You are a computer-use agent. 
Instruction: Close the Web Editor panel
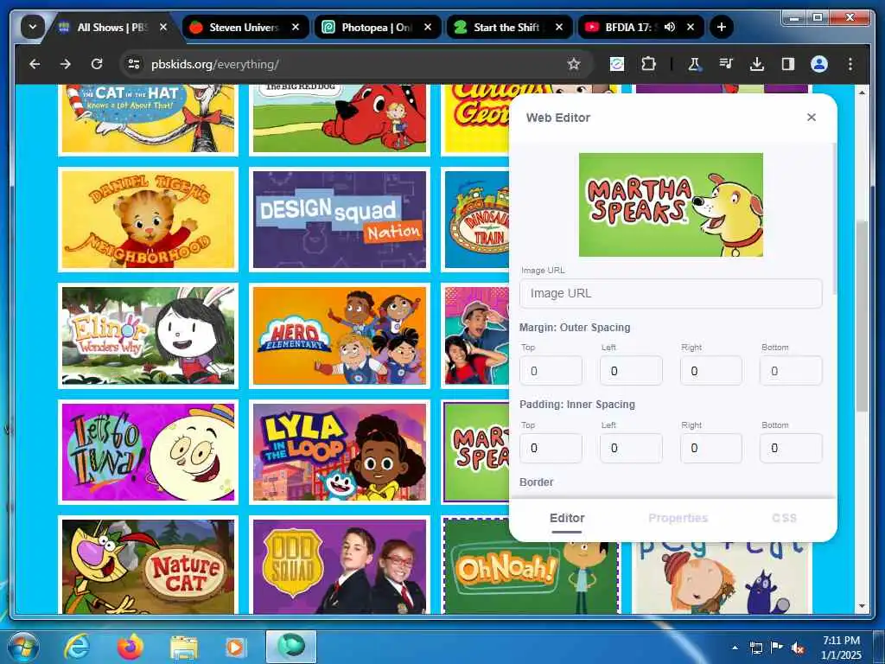(812, 117)
